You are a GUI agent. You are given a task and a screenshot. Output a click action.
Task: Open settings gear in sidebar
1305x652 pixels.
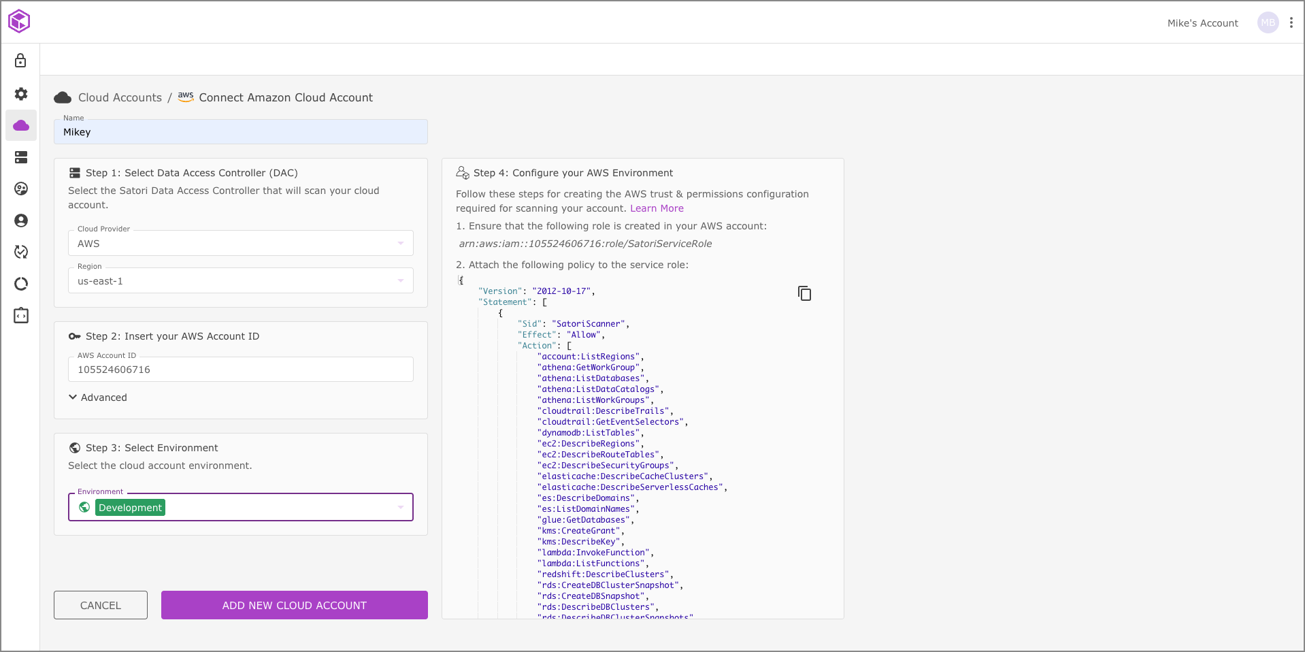(x=21, y=94)
